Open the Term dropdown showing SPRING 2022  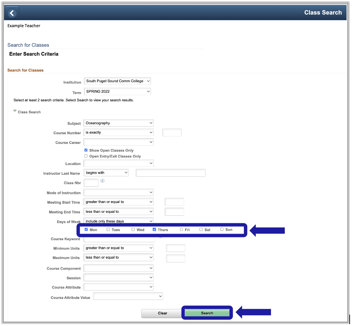(117, 92)
